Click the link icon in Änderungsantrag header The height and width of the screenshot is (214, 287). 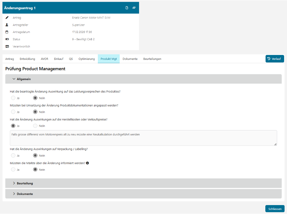(134, 8)
